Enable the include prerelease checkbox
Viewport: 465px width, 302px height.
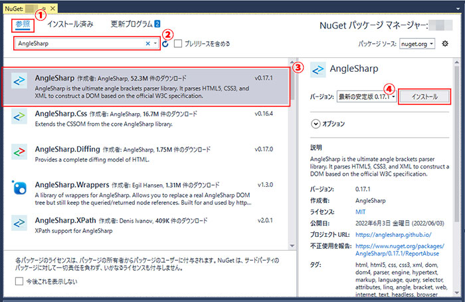[x=178, y=44]
